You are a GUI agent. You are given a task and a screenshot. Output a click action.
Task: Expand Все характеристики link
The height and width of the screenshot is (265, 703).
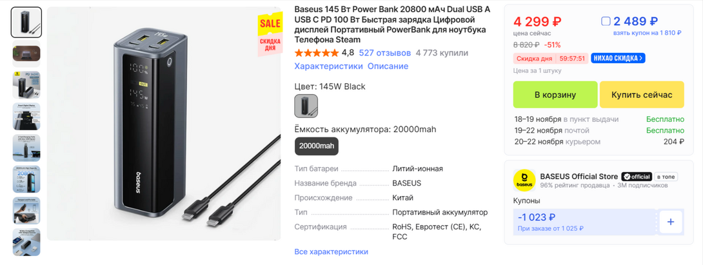[332, 251]
